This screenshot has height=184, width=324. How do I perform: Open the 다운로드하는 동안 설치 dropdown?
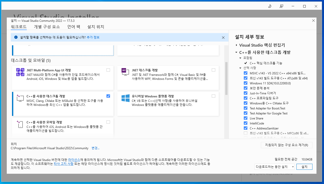click(x=275, y=167)
